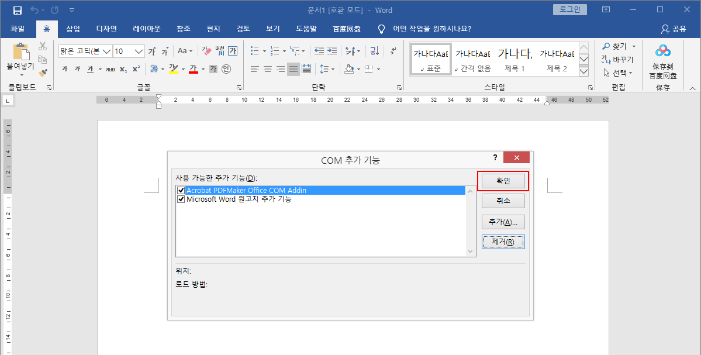The width and height of the screenshot is (701, 355).
Task: Click the shading paint bucket color
Action: pos(350,69)
